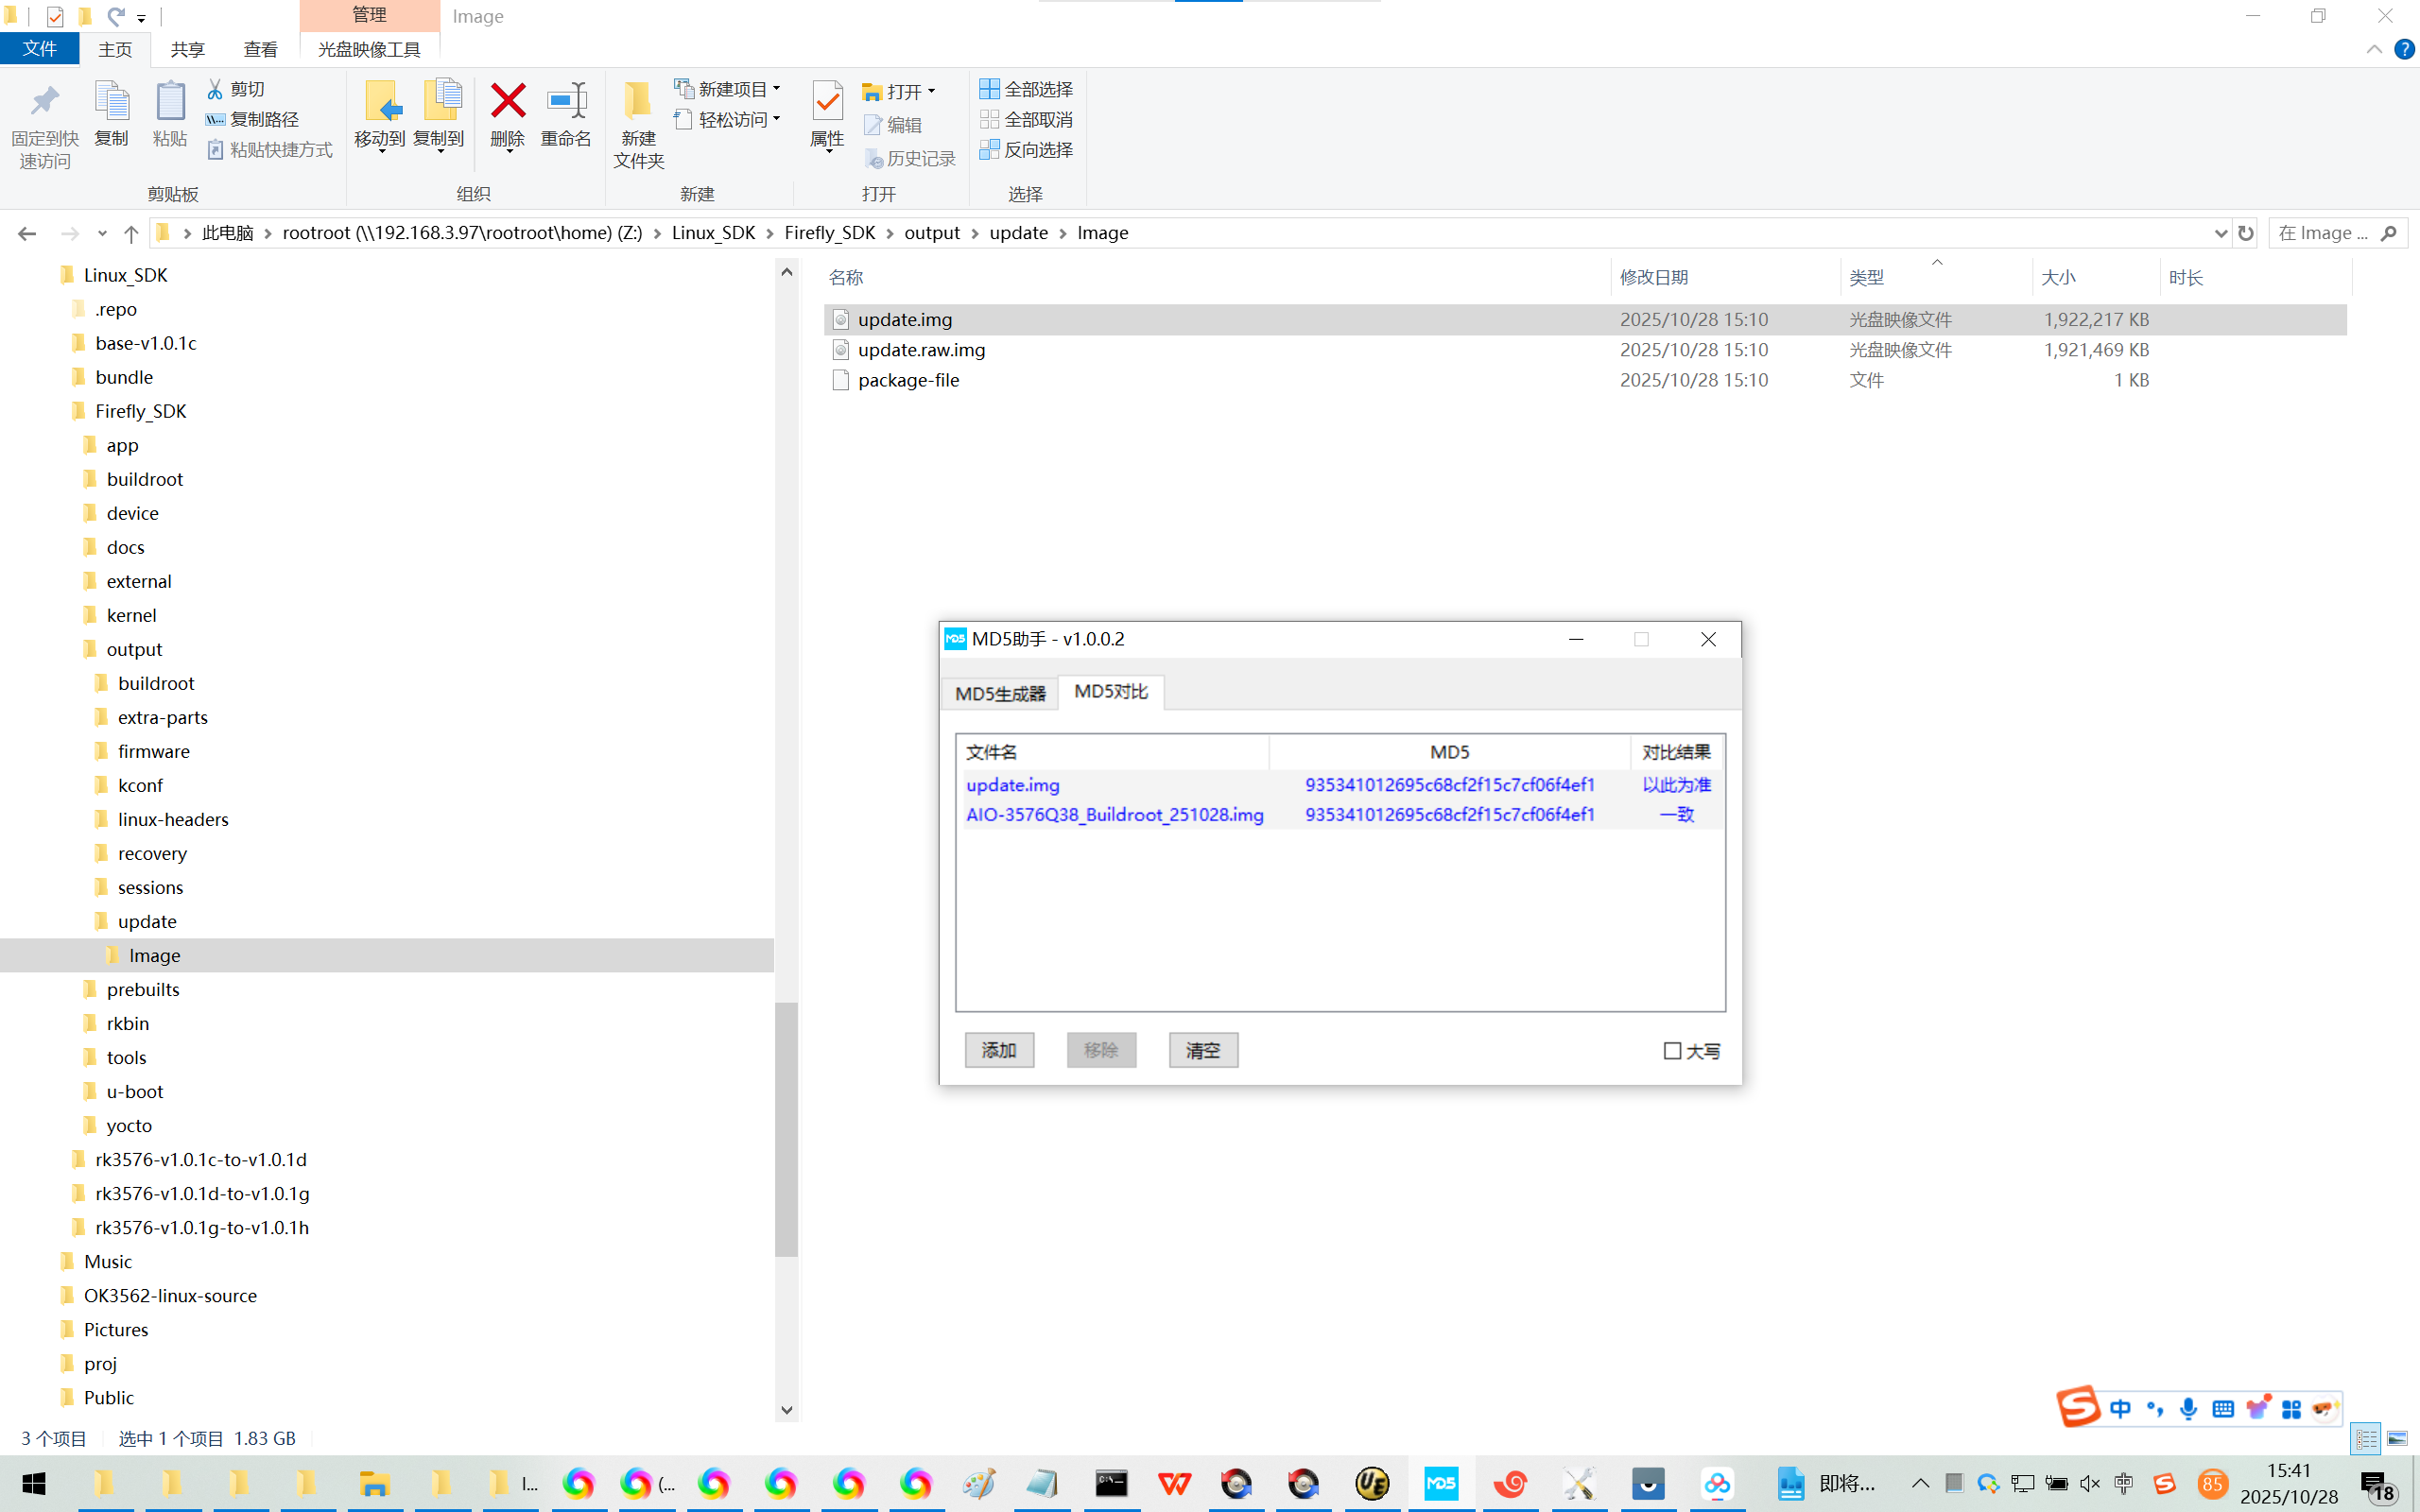Click the 添加 button in MD5 dialog

point(999,1050)
